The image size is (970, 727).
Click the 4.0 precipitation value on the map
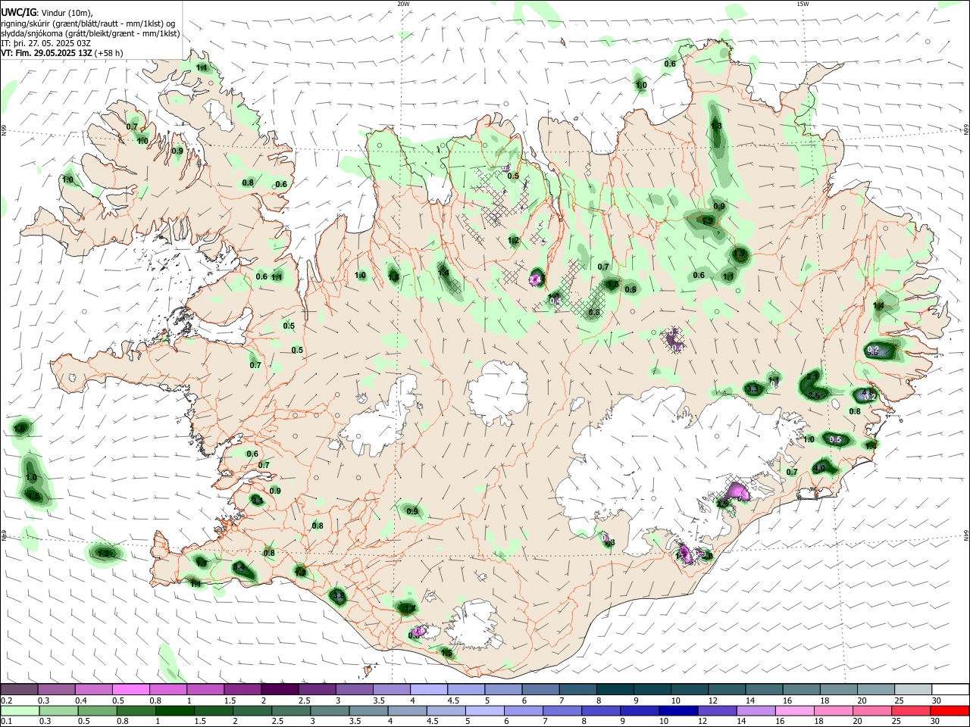pos(819,468)
